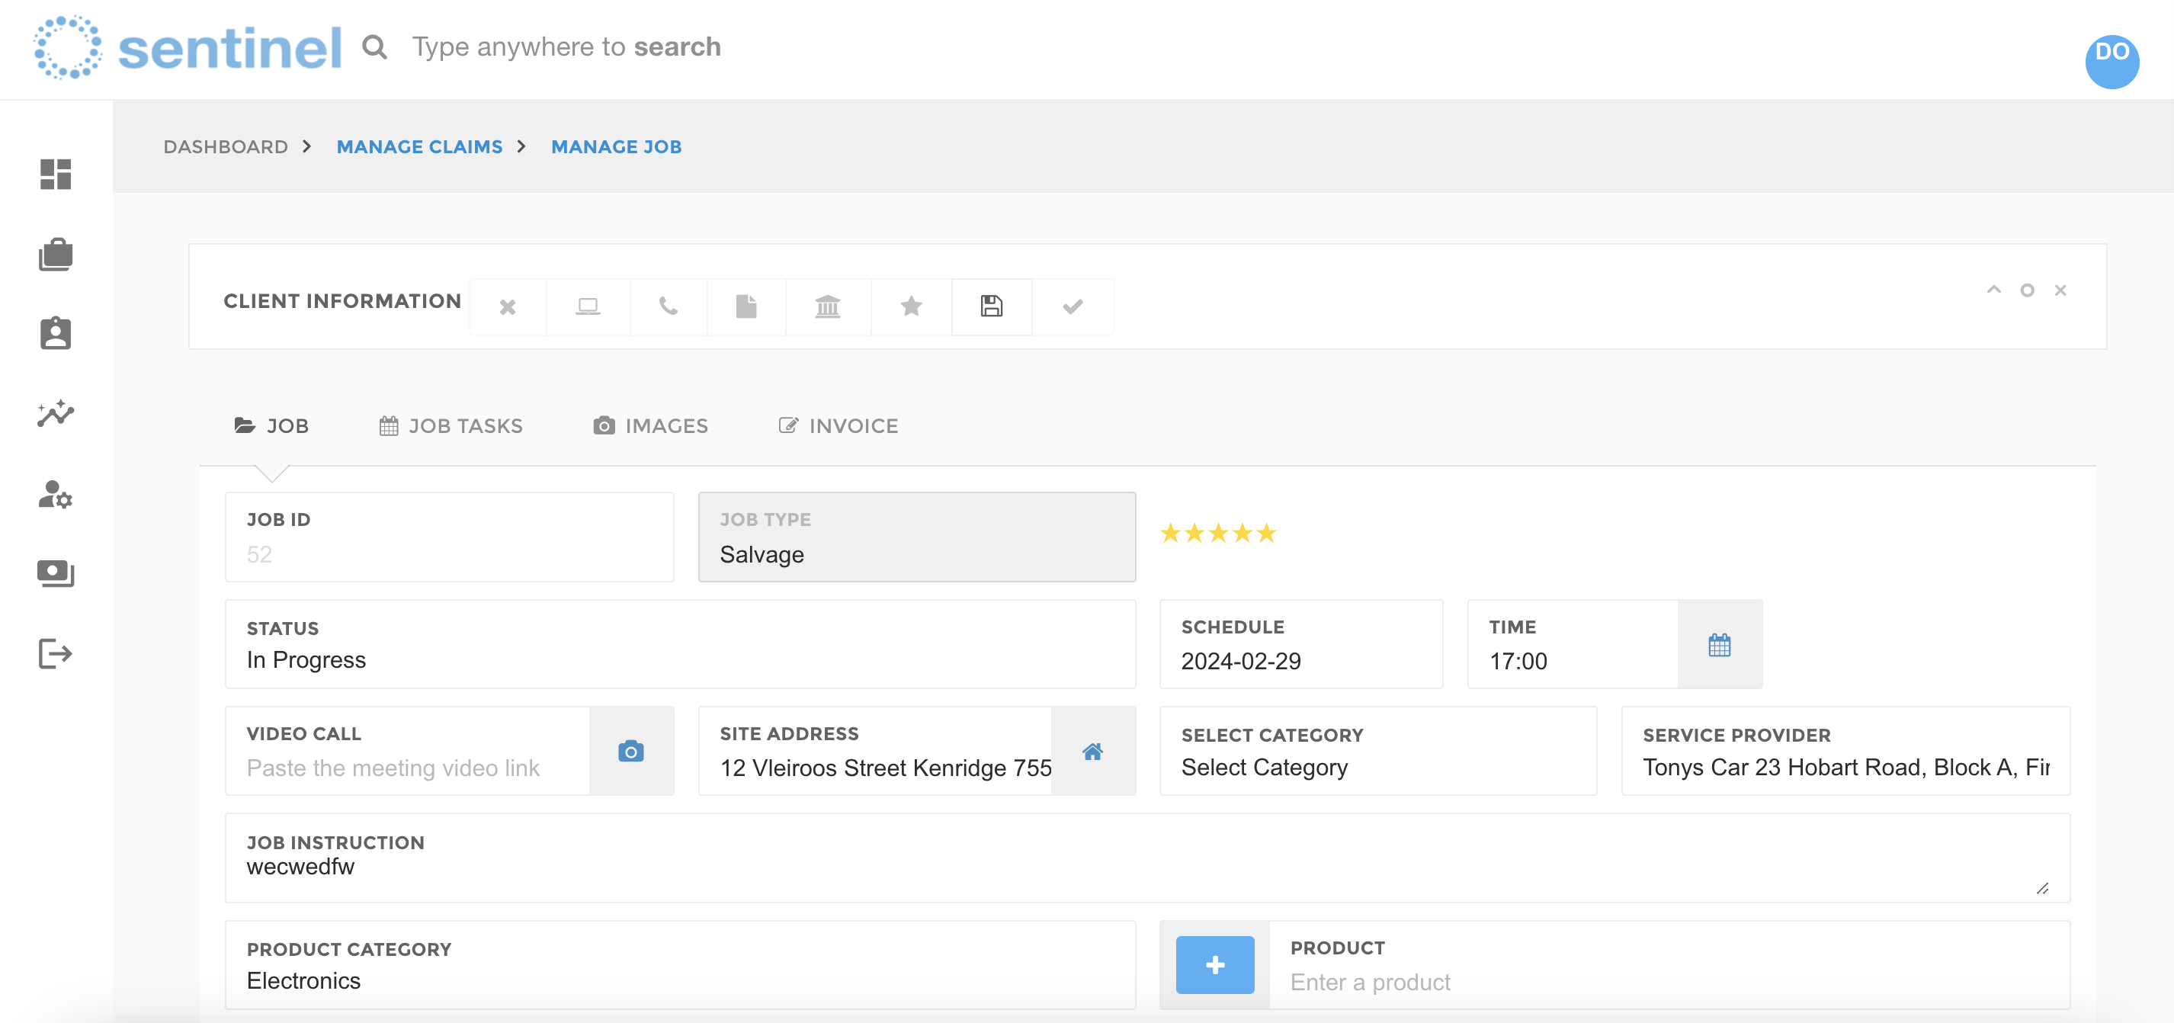Click the Manage Claims breadcrumb link
The image size is (2174, 1023).
(419, 147)
